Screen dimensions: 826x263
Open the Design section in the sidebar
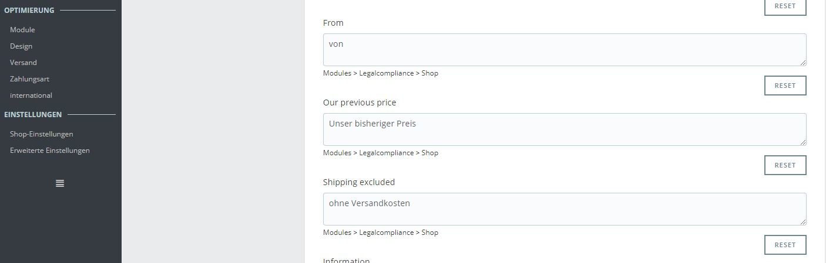[21, 46]
